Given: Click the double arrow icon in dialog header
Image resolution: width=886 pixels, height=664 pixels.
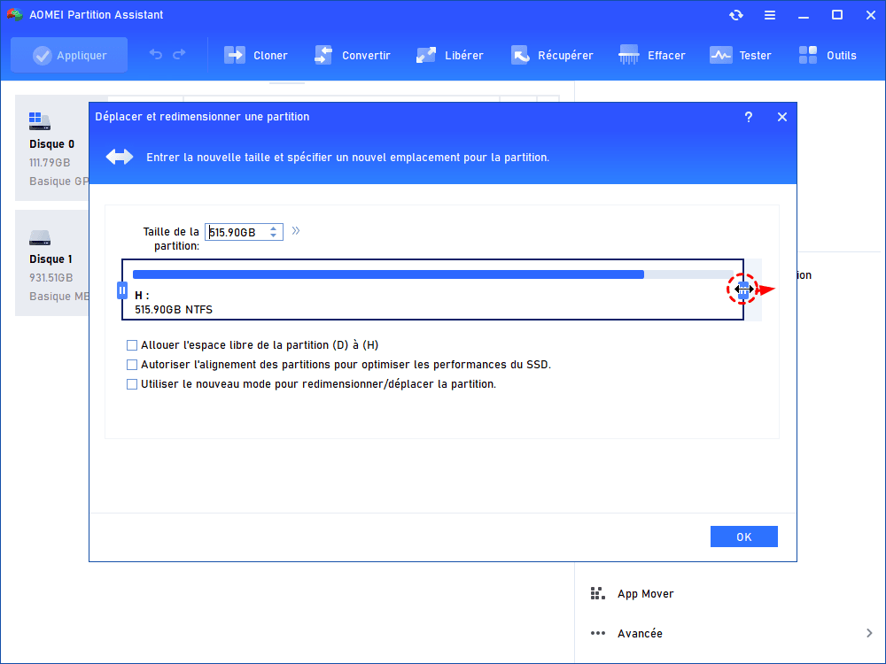Looking at the screenshot, I should coord(120,157).
